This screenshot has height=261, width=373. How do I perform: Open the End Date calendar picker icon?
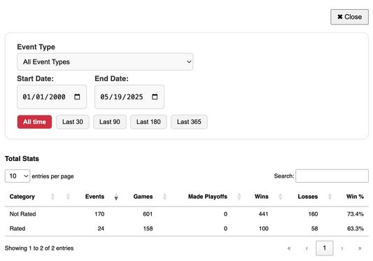(155, 97)
